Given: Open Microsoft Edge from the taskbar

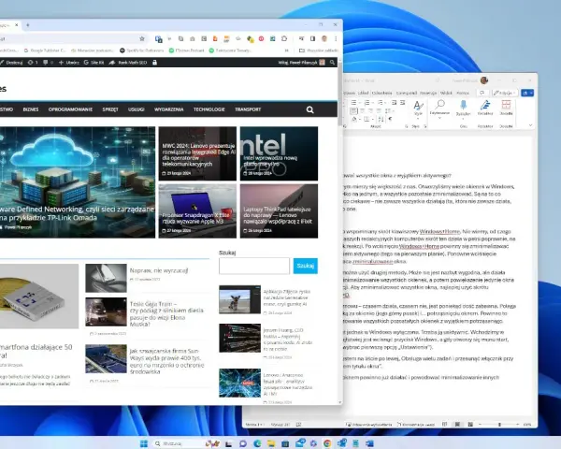Looking at the screenshot, I should 257,443.
